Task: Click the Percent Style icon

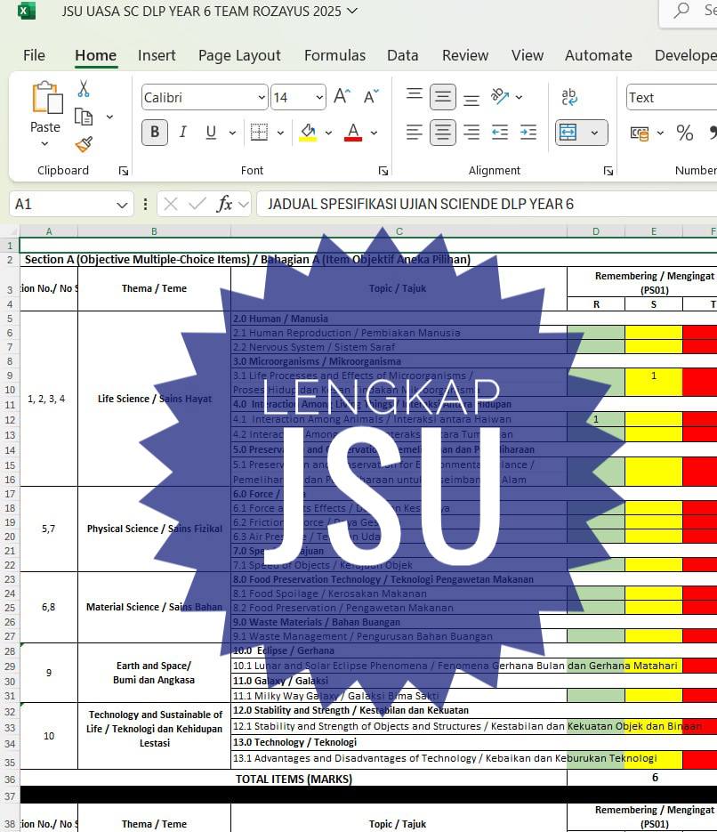Action: pos(685,133)
